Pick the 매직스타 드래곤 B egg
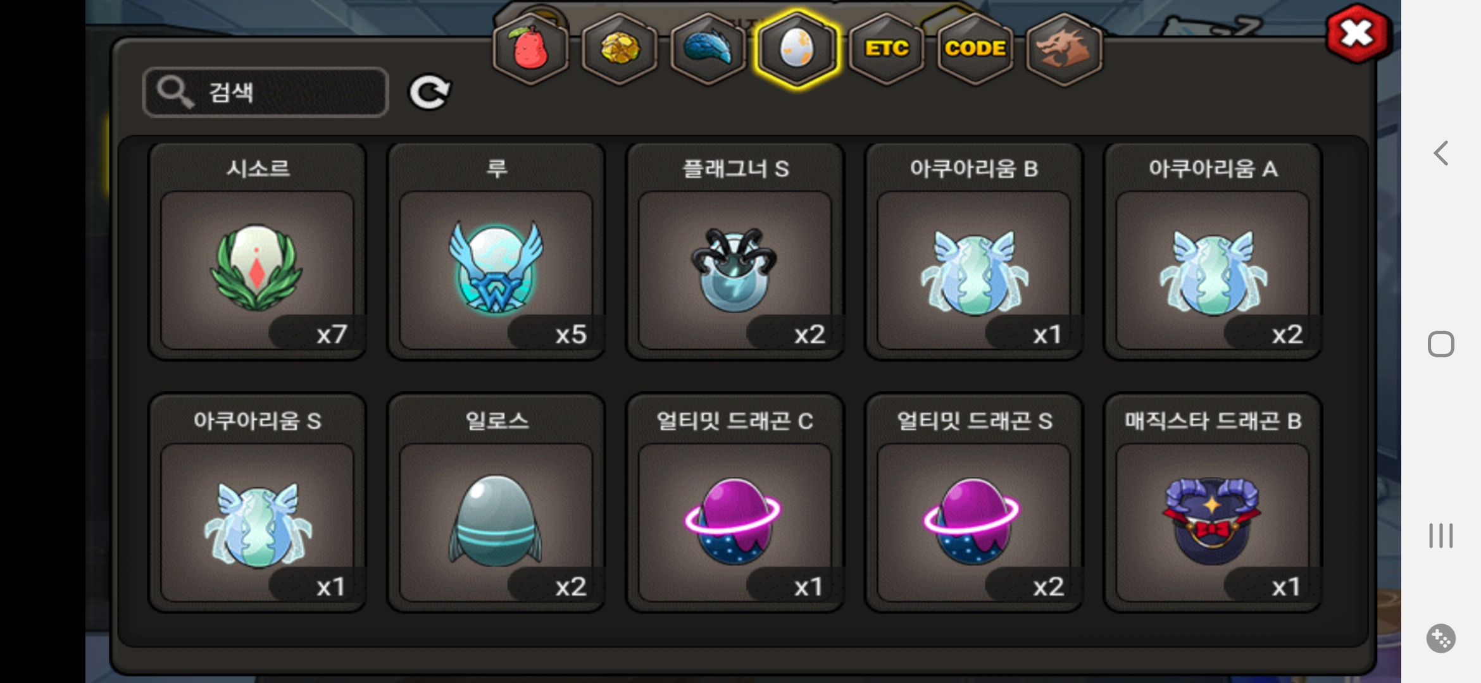The height and width of the screenshot is (683, 1481). [x=1213, y=503]
